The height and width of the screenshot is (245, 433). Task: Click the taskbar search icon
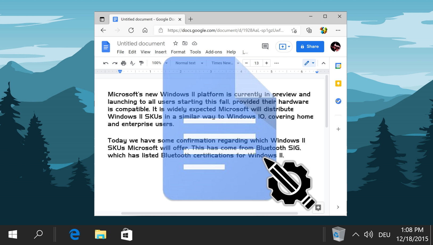tap(38, 234)
